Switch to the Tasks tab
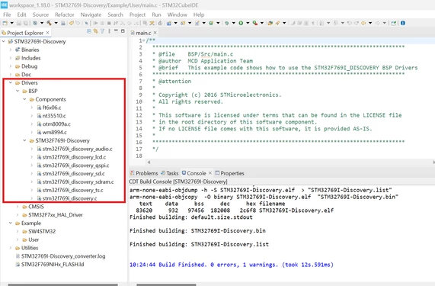The height and width of the screenshot is (286, 435). 170,173
